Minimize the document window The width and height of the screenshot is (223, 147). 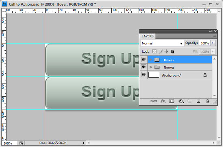204,4
